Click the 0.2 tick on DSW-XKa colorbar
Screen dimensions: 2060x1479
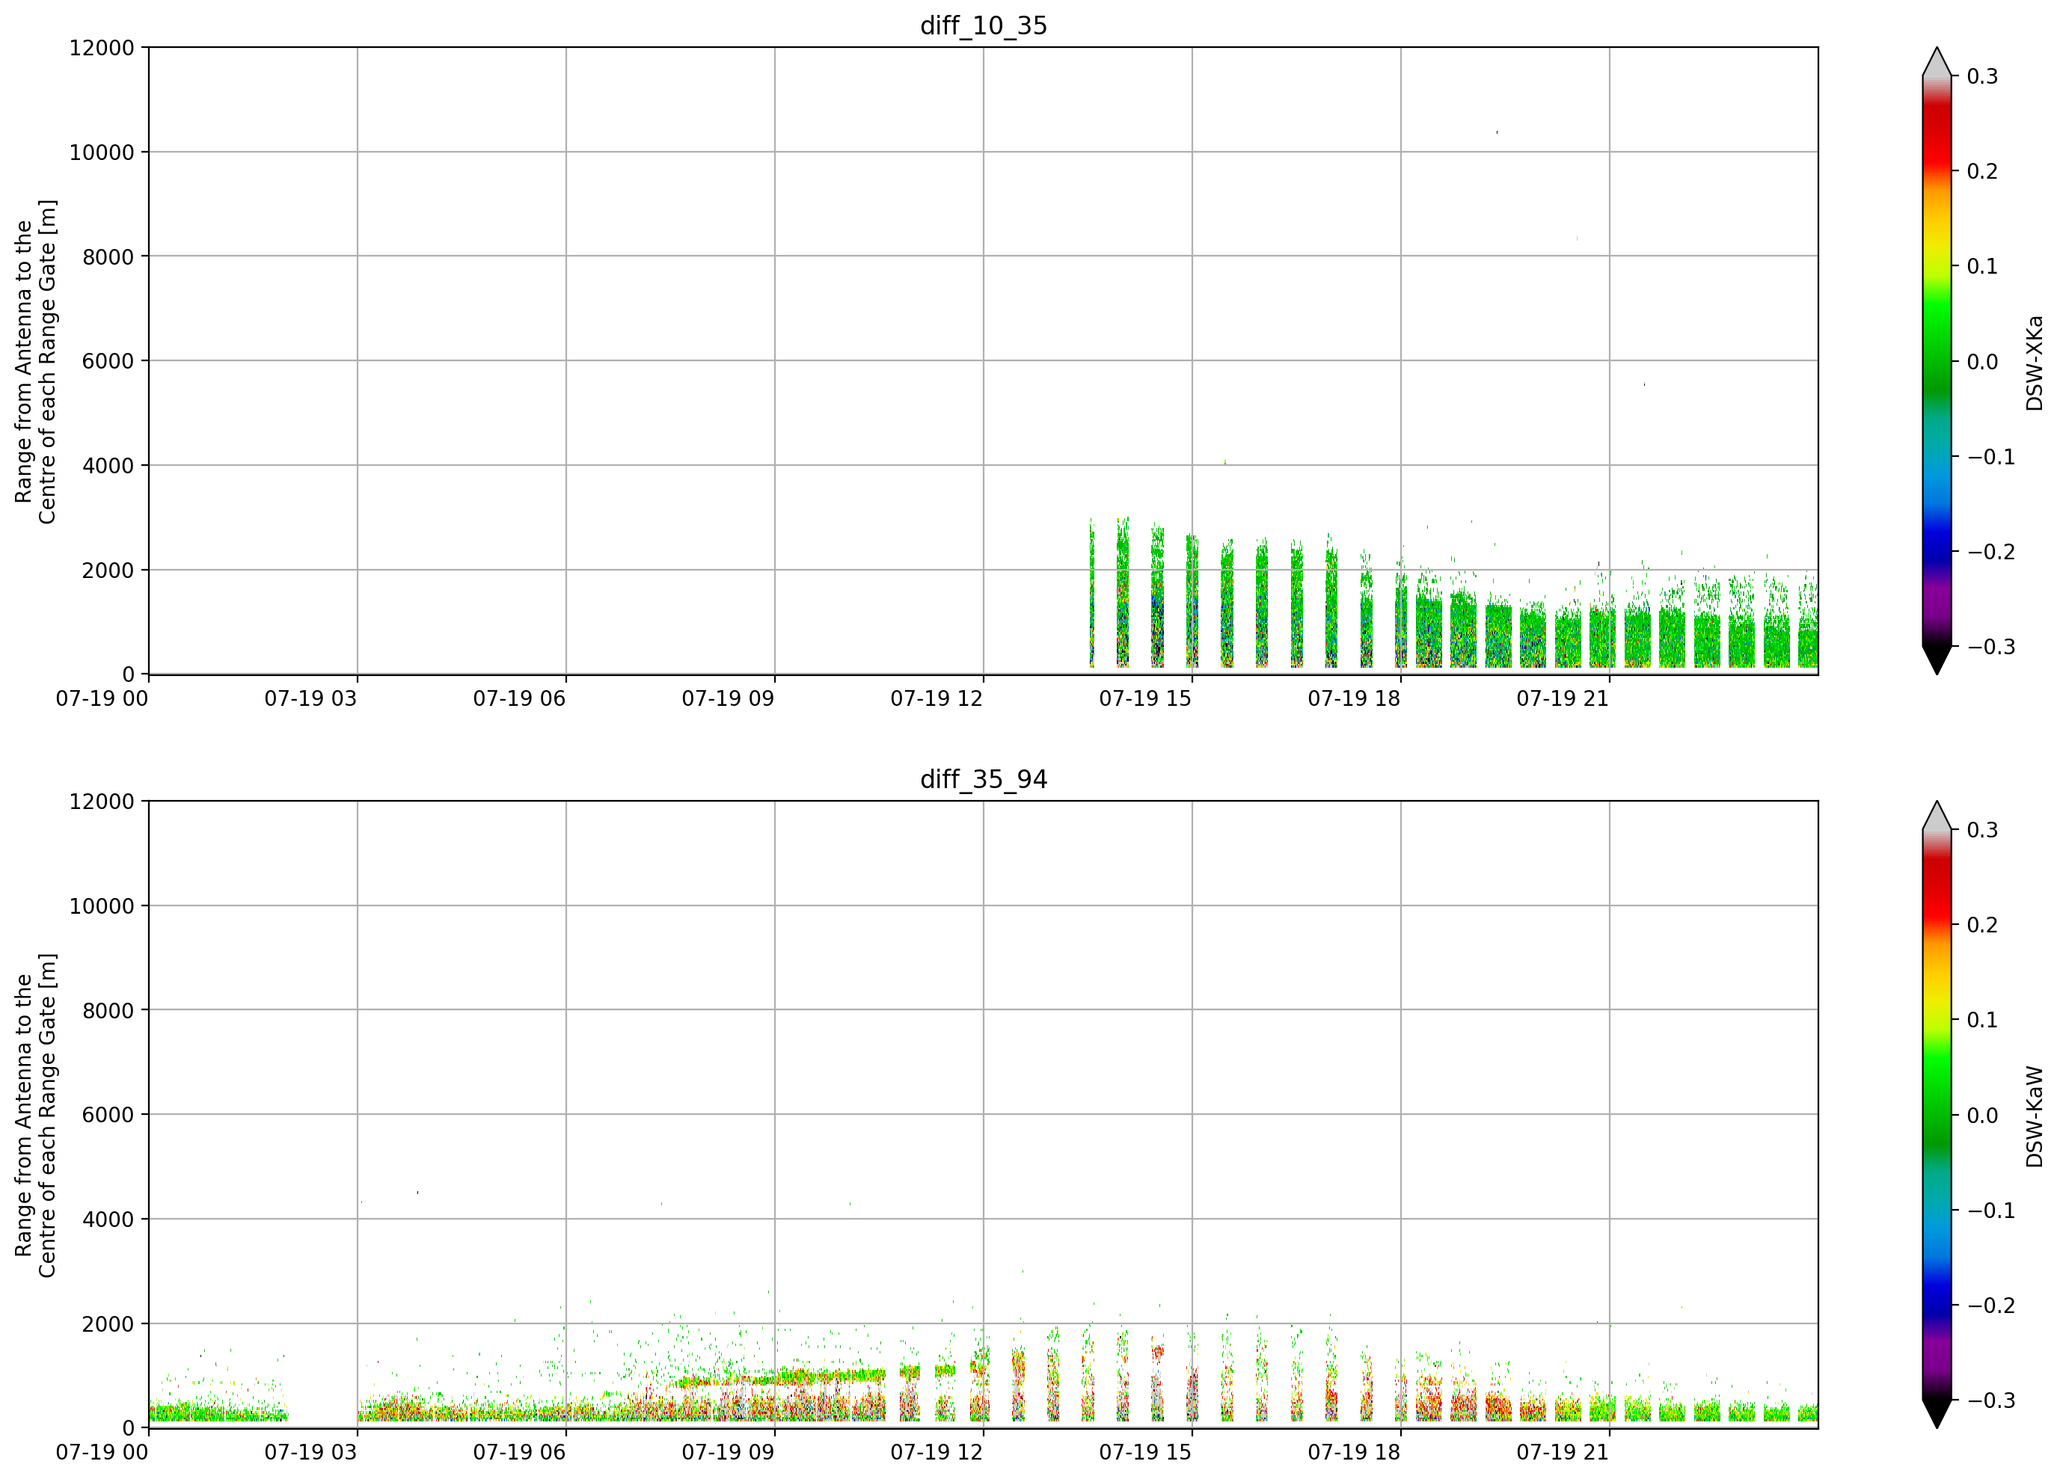(x=1983, y=171)
